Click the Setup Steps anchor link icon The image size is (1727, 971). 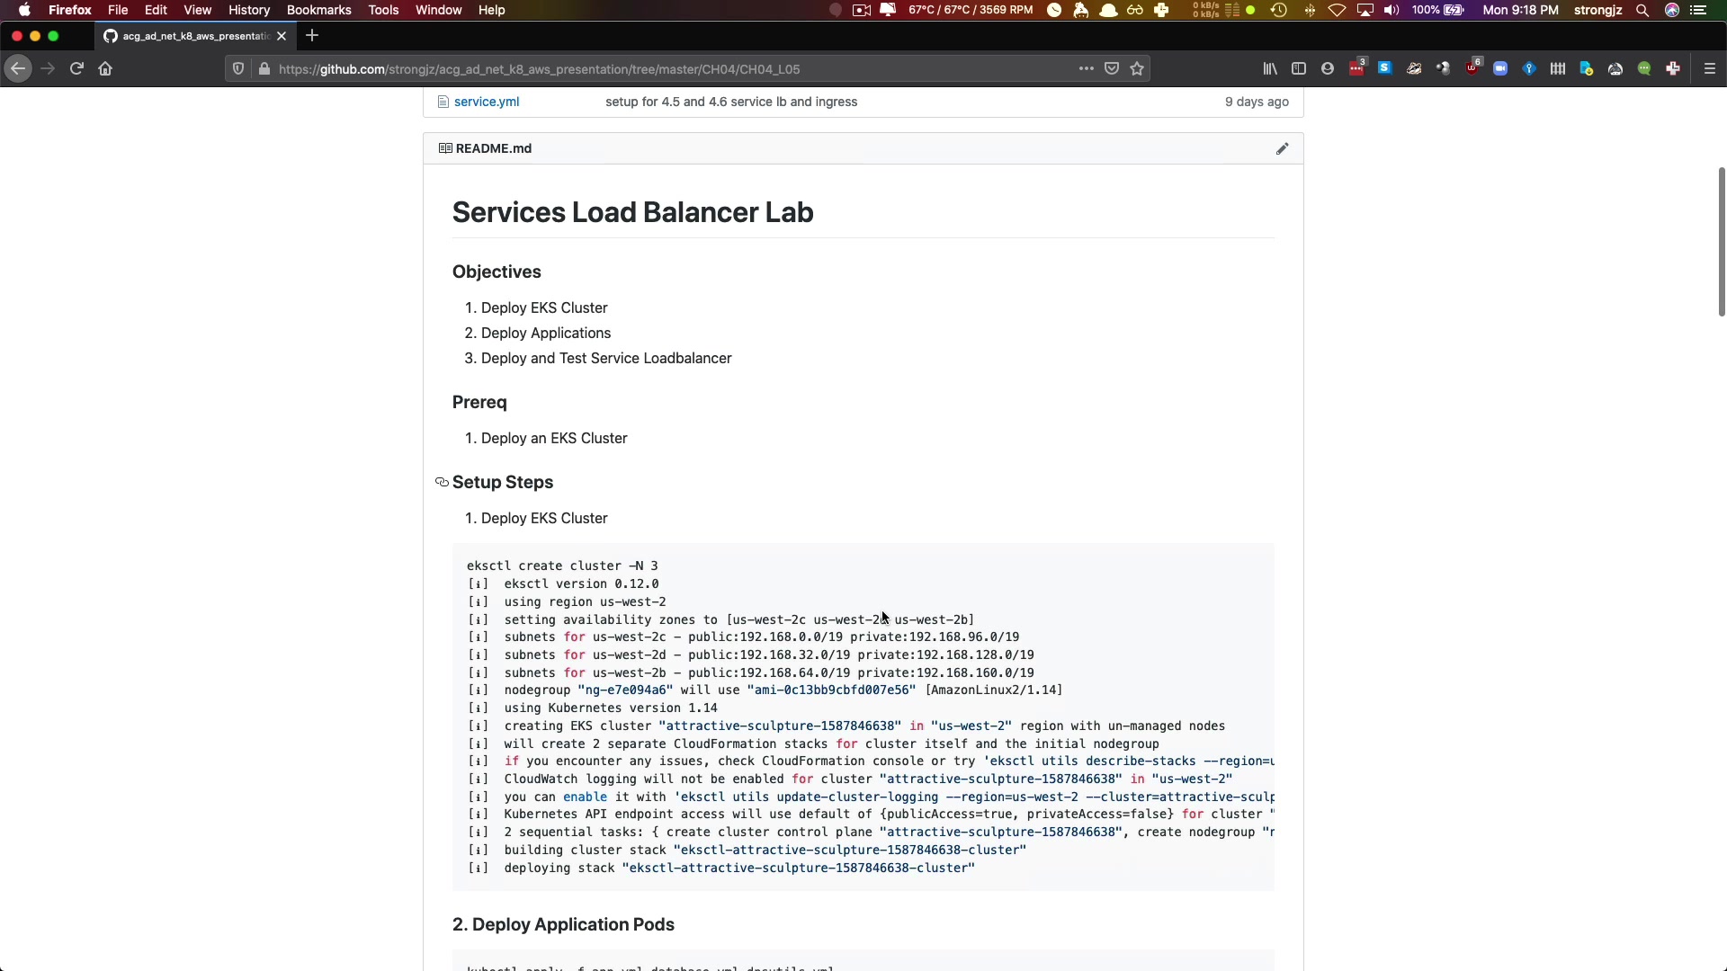[x=442, y=483]
